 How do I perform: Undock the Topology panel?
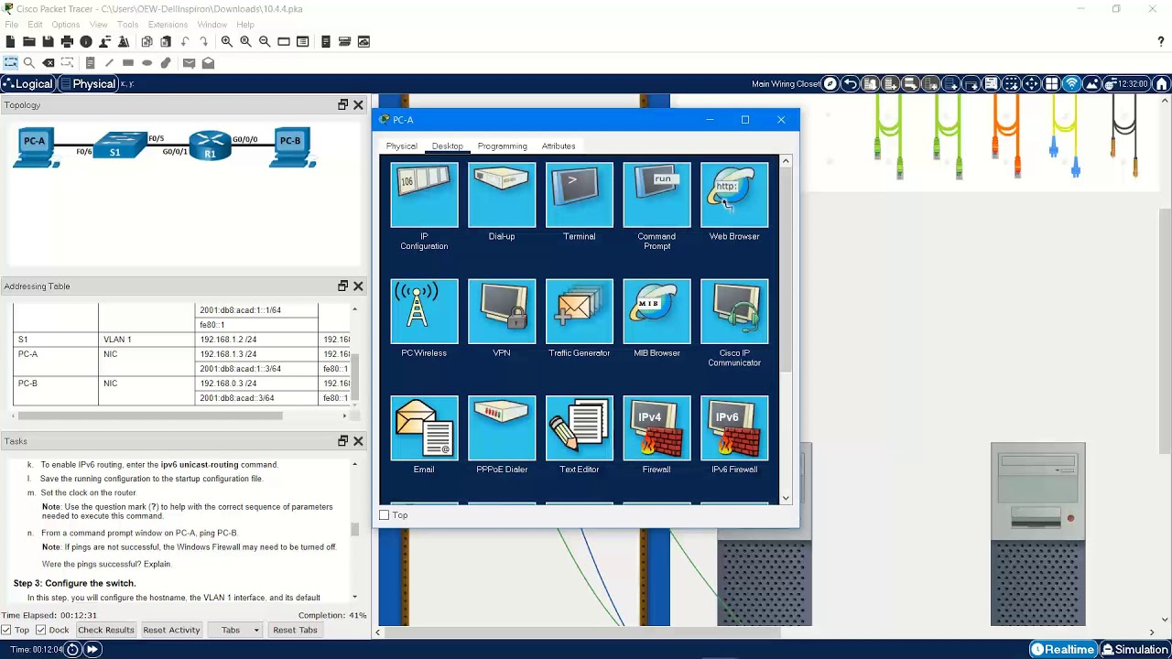click(x=342, y=104)
